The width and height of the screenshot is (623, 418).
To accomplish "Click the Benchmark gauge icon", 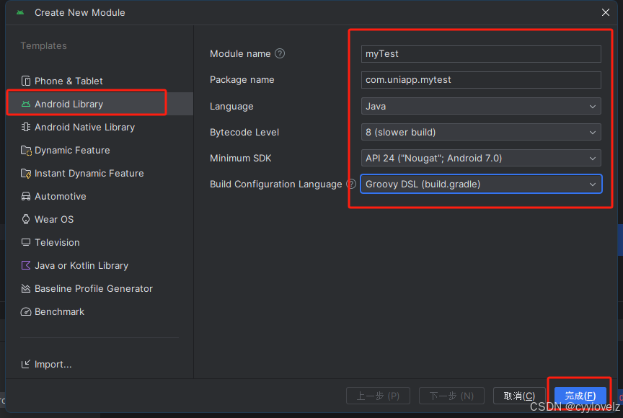I will coord(26,311).
